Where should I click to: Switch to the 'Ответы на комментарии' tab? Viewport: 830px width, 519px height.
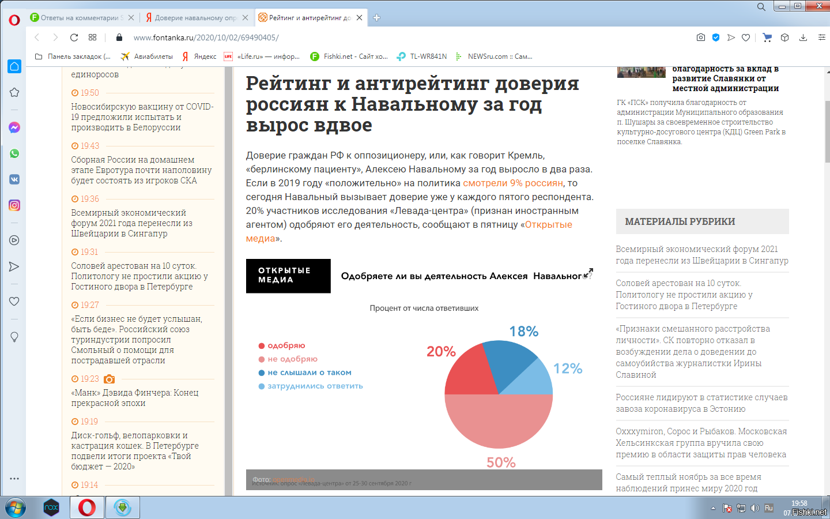tap(79, 18)
